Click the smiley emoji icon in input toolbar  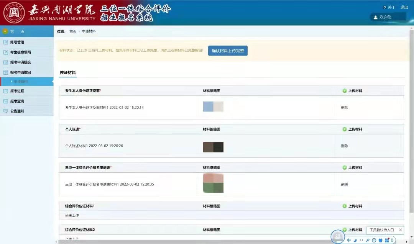(374, 240)
